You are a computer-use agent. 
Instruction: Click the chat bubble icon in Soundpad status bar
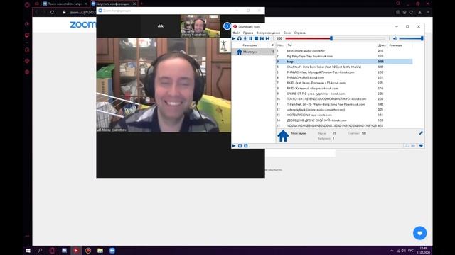click(x=421, y=146)
